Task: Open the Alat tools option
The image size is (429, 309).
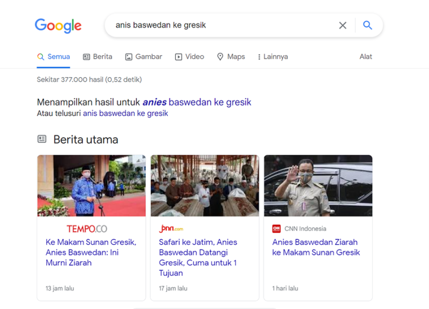Action: [x=366, y=57]
